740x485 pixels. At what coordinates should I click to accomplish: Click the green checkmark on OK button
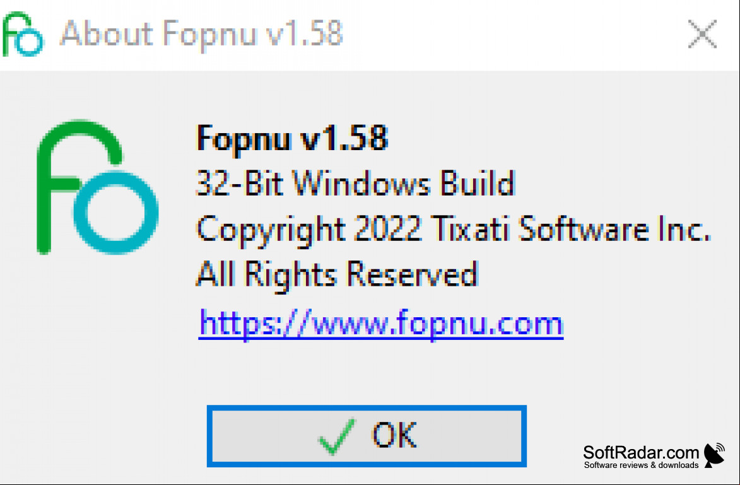[x=336, y=437]
